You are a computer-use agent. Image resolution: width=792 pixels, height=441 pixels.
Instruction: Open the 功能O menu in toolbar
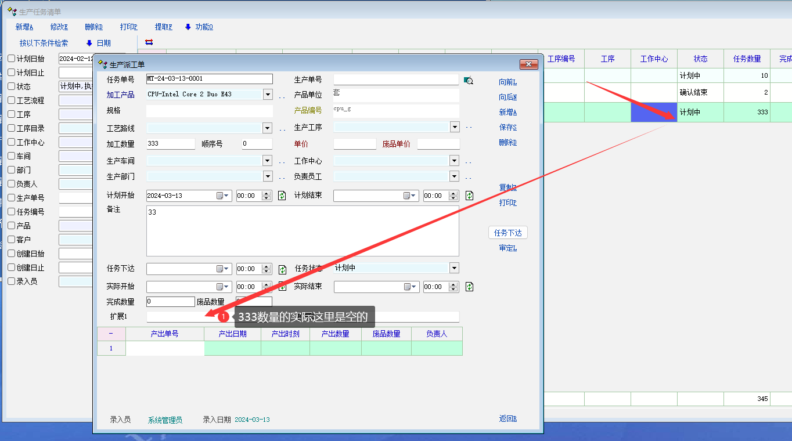point(199,27)
